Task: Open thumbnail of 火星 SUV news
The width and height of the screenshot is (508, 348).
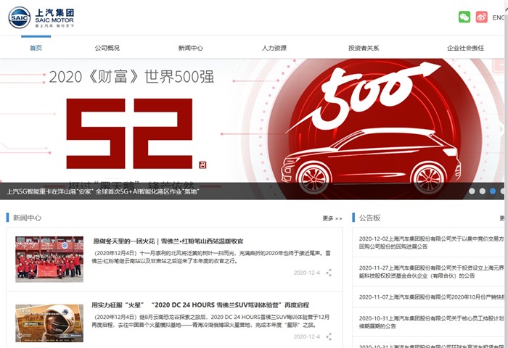Action: pyautogui.click(x=49, y=323)
